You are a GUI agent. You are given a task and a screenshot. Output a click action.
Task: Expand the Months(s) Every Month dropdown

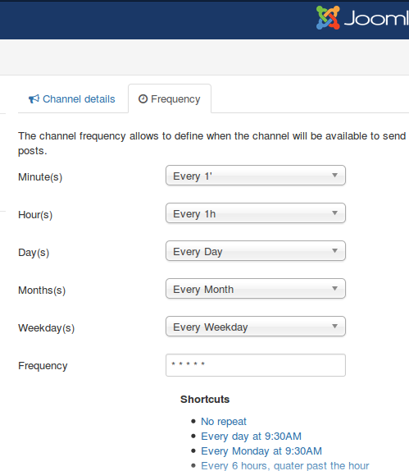click(x=256, y=289)
